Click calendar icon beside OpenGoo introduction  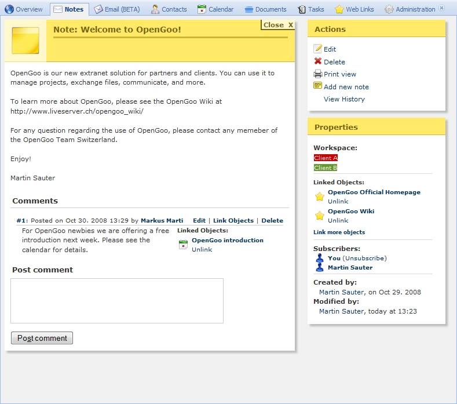[183, 245]
